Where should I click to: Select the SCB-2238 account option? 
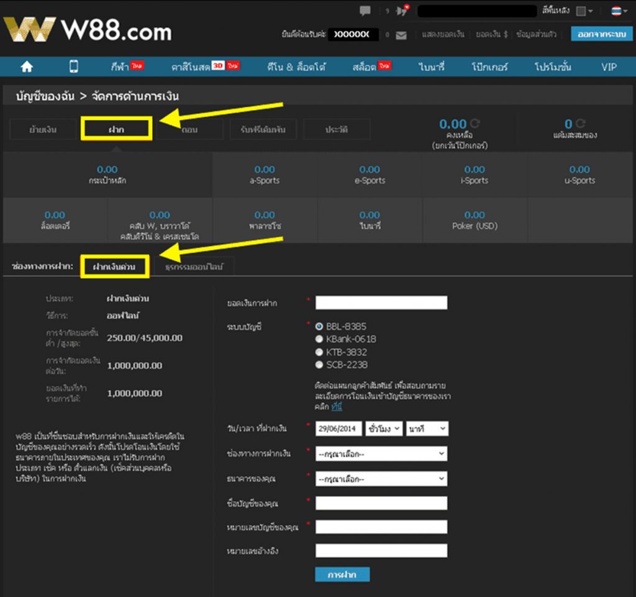(x=320, y=365)
